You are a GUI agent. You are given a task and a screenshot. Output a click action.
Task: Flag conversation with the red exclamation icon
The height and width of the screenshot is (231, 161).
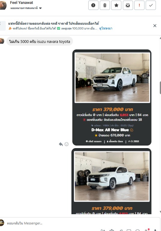(x=139, y=5)
